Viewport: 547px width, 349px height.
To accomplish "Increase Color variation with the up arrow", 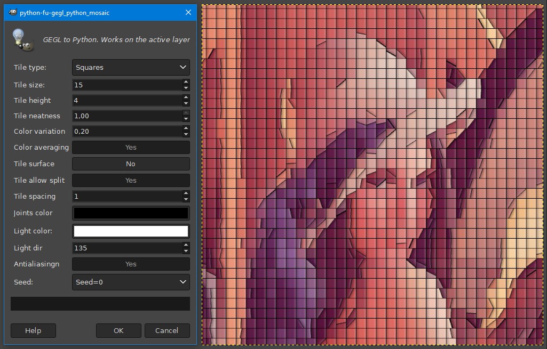I will pos(186,128).
